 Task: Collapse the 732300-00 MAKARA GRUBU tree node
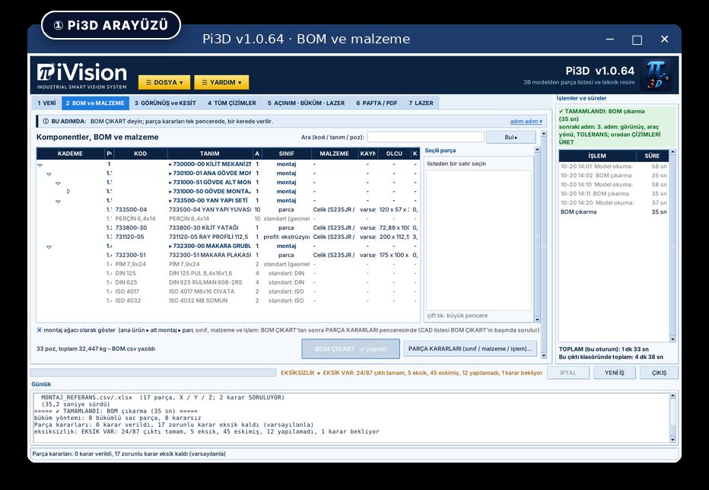pos(49,247)
